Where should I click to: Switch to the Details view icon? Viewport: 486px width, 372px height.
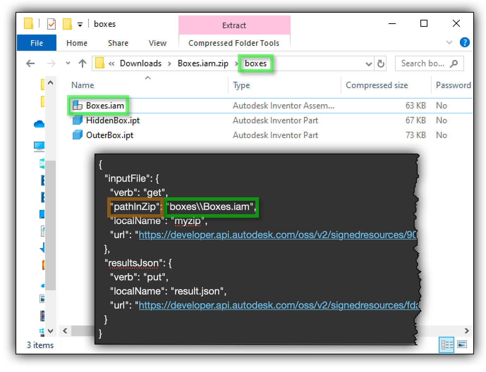(x=446, y=345)
